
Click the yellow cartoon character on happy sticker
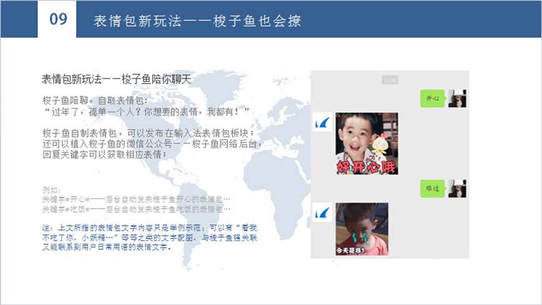click(x=380, y=146)
